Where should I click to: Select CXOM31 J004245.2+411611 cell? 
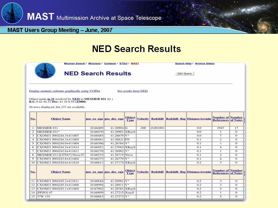point(61,181)
